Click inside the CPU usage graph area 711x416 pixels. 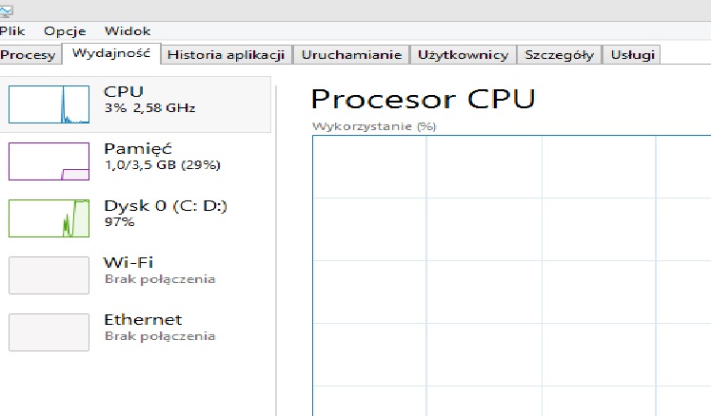pos(511,275)
